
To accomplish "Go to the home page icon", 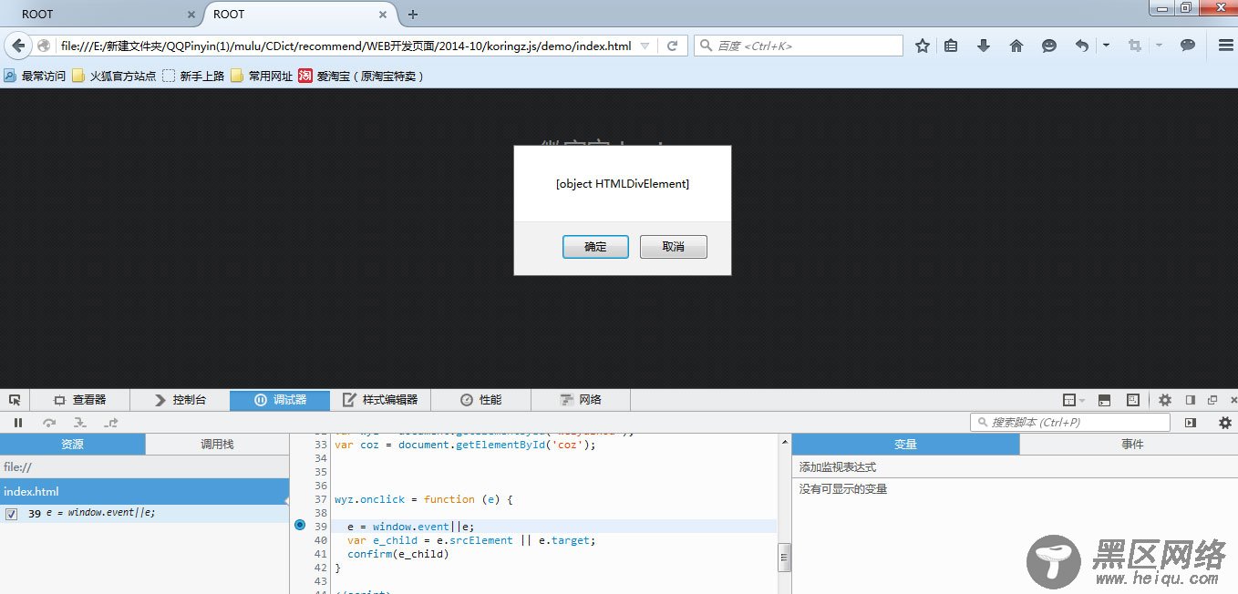I will pos(1016,46).
